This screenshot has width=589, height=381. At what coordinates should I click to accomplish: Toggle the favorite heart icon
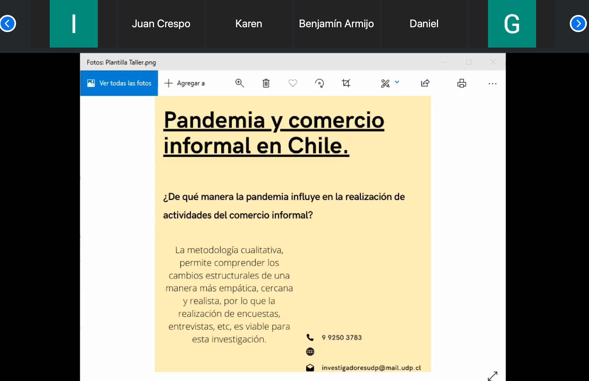tap(293, 83)
